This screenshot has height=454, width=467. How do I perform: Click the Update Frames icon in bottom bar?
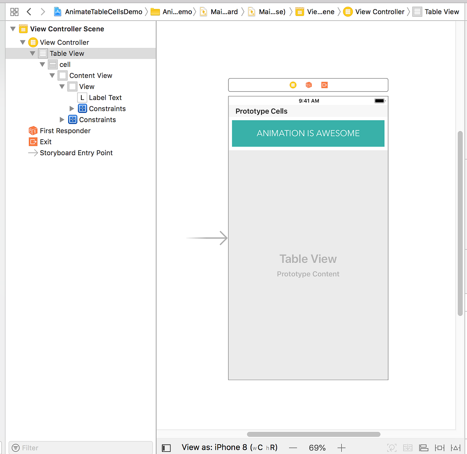[x=392, y=447]
